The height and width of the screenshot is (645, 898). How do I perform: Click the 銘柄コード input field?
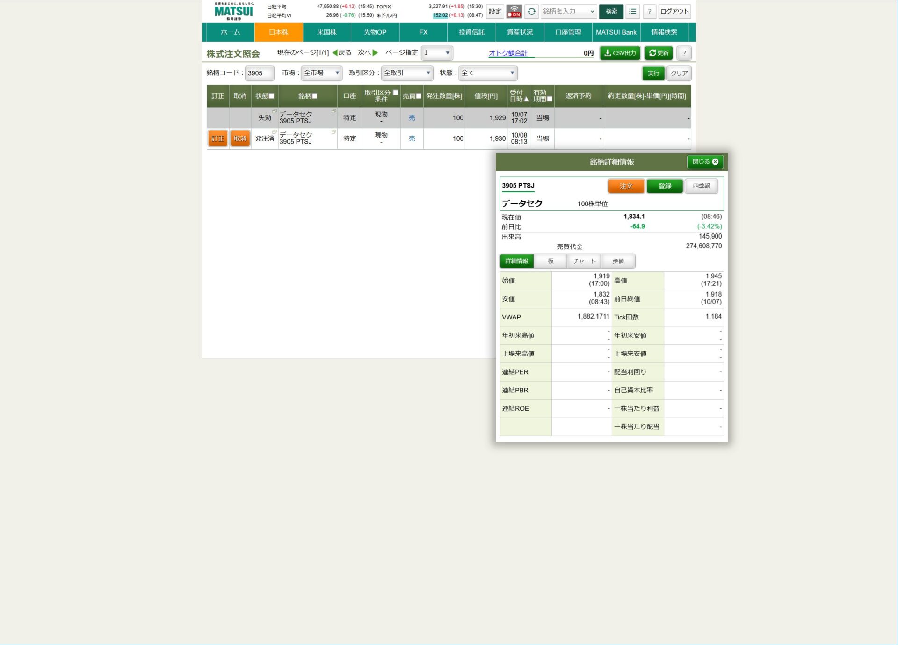click(x=259, y=73)
